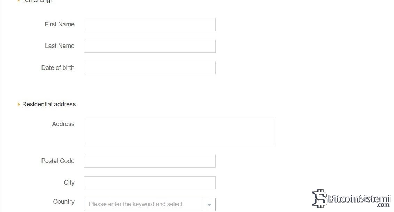
Task: Select the Last Name text box
Action: pyautogui.click(x=149, y=46)
